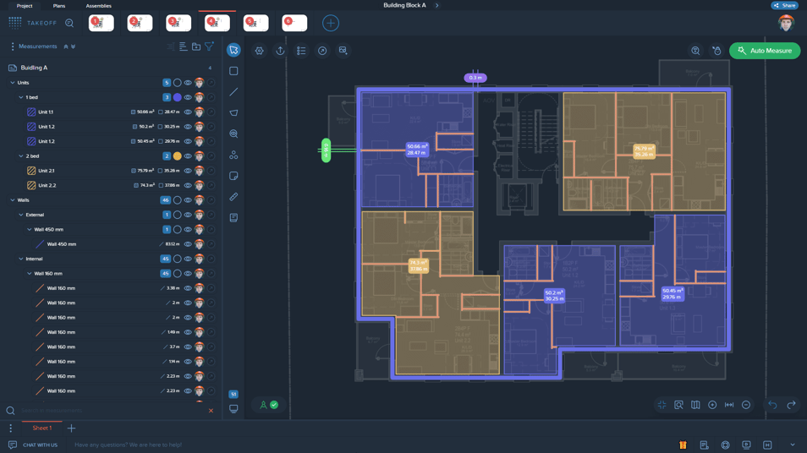Open the map view icon
Image resolution: width=807 pixels, height=453 pixels.
point(695,405)
